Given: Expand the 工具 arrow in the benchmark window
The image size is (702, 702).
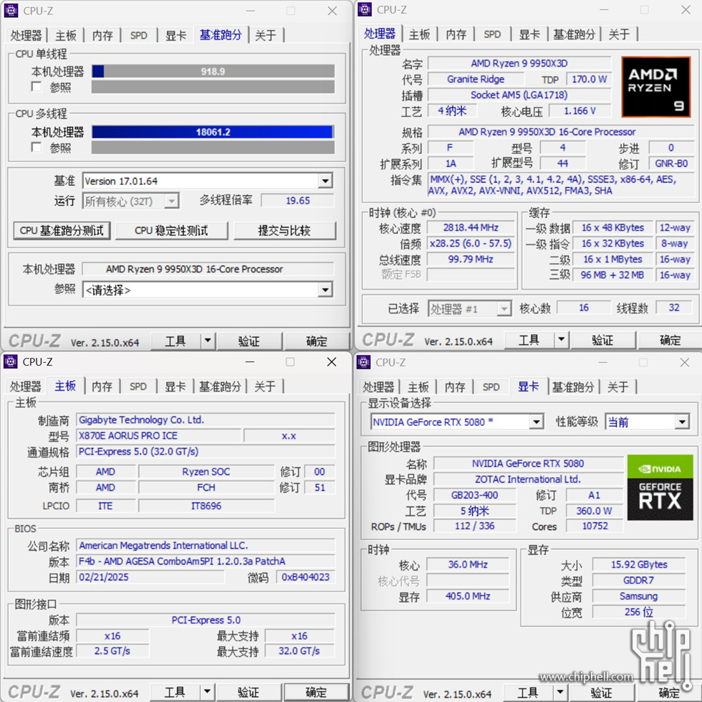Looking at the screenshot, I should coord(207,341).
